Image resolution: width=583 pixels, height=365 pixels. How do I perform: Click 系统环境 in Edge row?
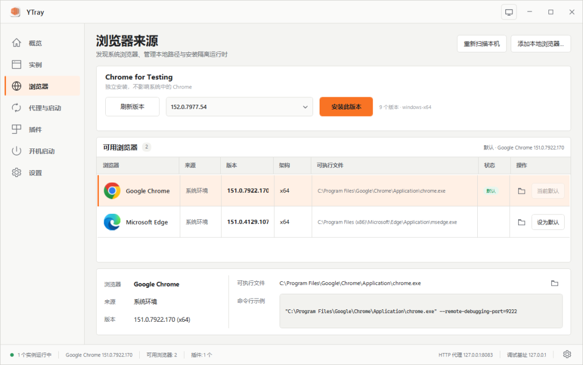coord(196,222)
